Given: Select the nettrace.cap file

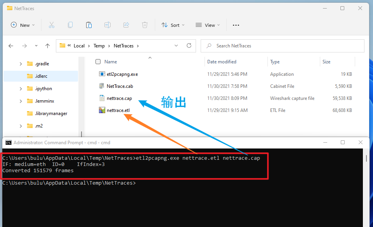Looking at the screenshot, I should click(119, 98).
